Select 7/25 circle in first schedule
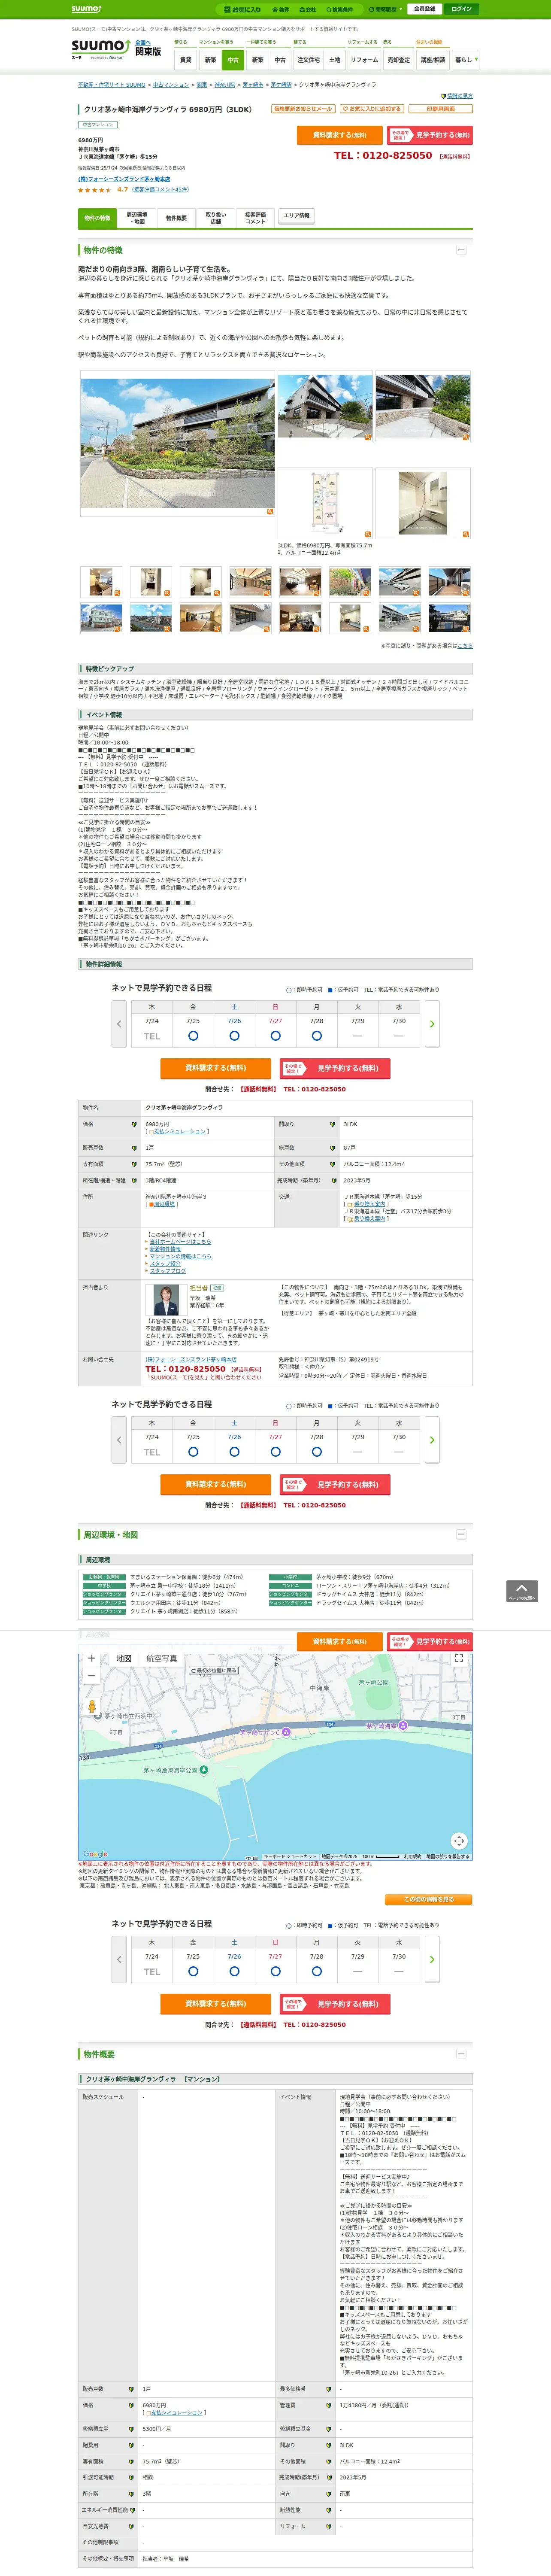The image size is (551, 2576). (193, 1036)
